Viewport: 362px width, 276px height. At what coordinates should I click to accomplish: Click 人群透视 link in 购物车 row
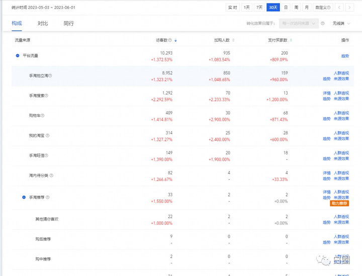pyautogui.click(x=341, y=113)
